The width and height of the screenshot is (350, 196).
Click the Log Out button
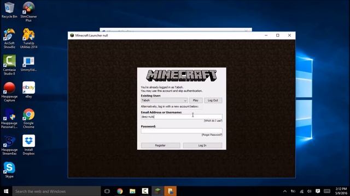click(x=213, y=100)
